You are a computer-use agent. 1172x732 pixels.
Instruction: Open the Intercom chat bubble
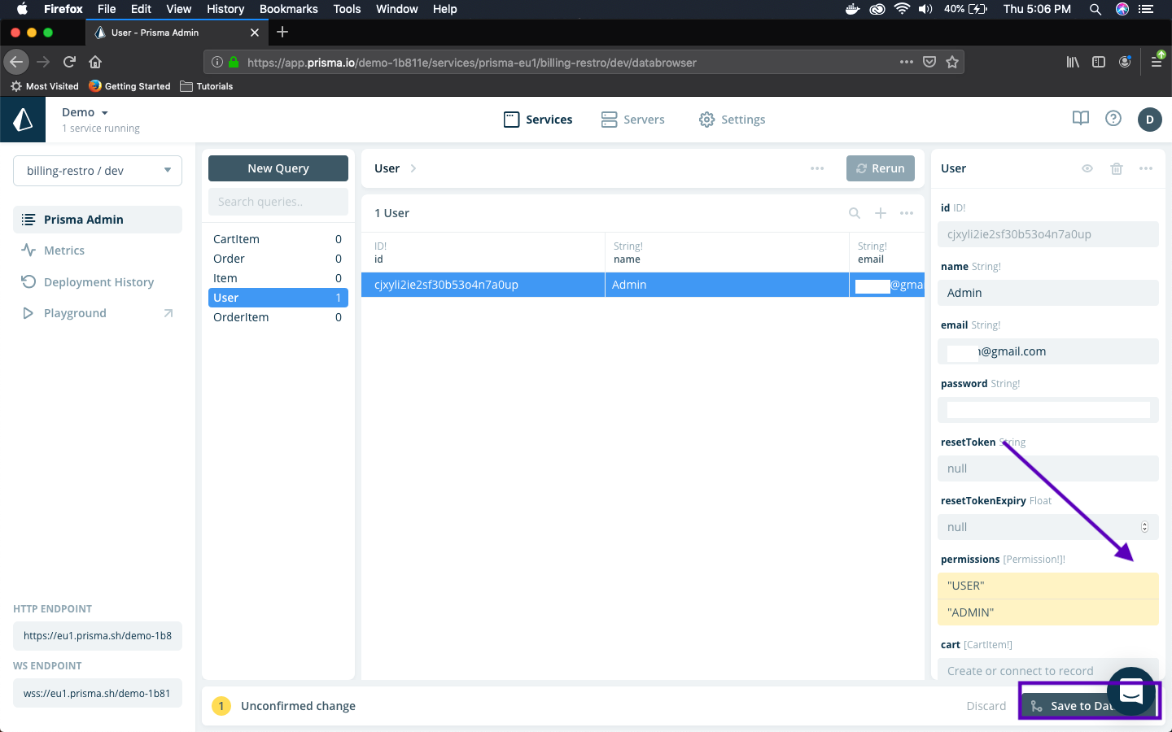point(1131,691)
